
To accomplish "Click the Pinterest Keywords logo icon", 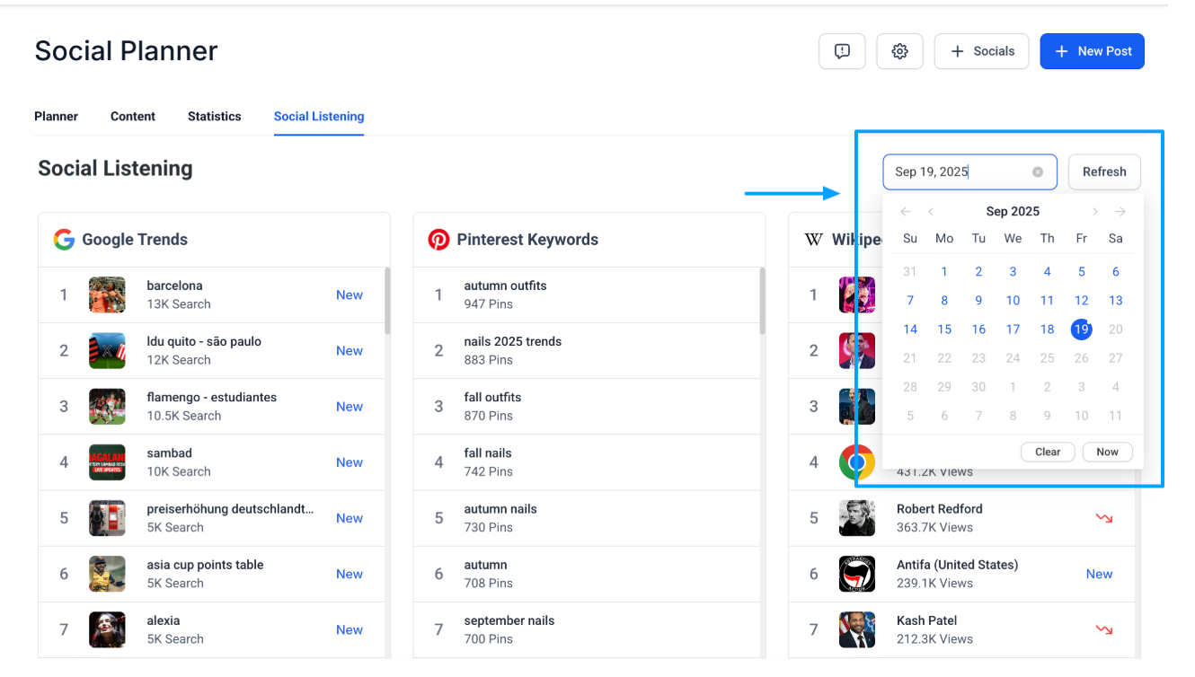I will (x=438, y=240).
